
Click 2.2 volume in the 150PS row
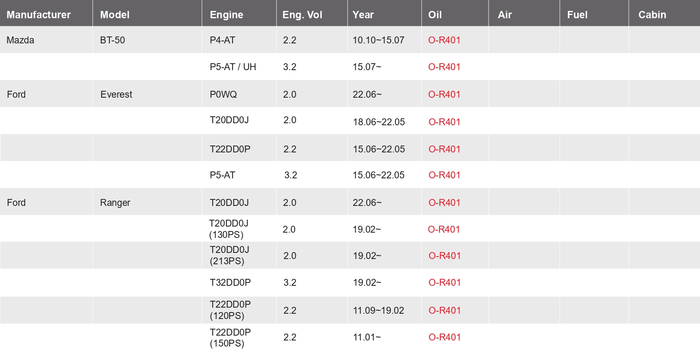point(290,337)
